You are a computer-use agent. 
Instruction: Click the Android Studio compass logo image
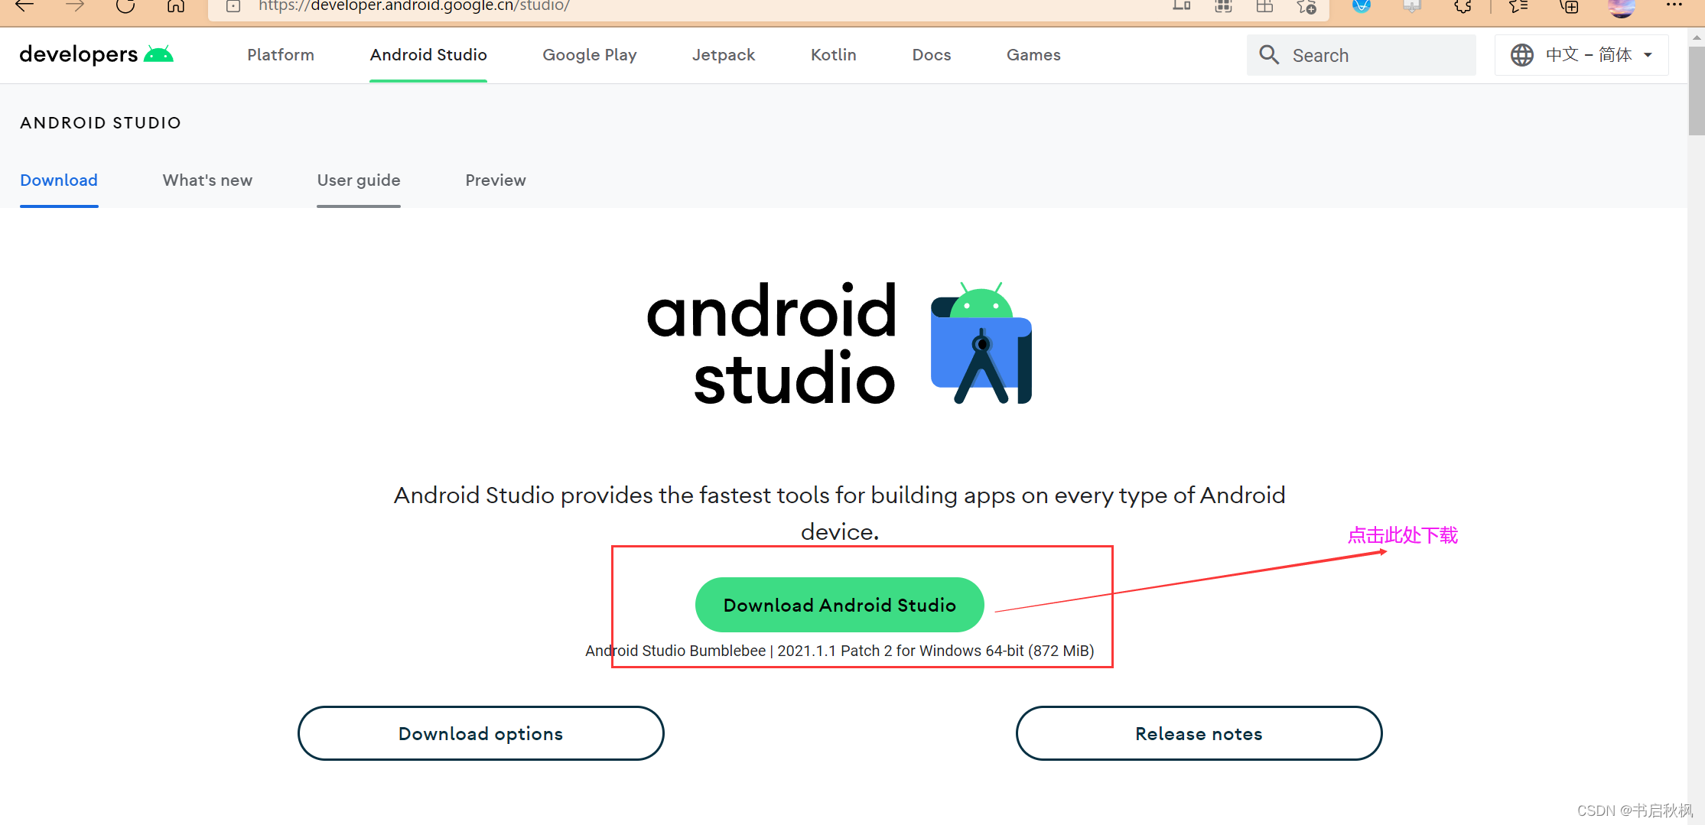point(981,343)
